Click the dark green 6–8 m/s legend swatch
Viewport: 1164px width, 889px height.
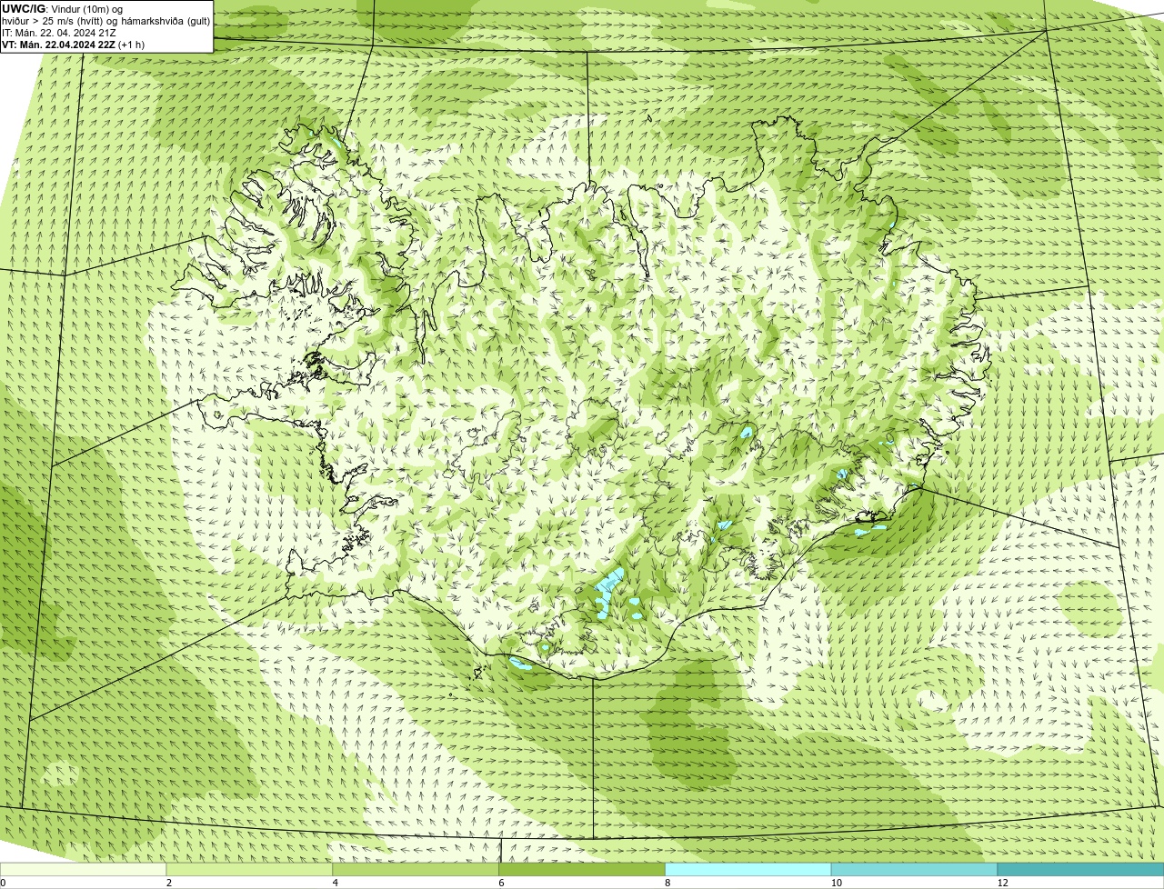pos(582,870)
